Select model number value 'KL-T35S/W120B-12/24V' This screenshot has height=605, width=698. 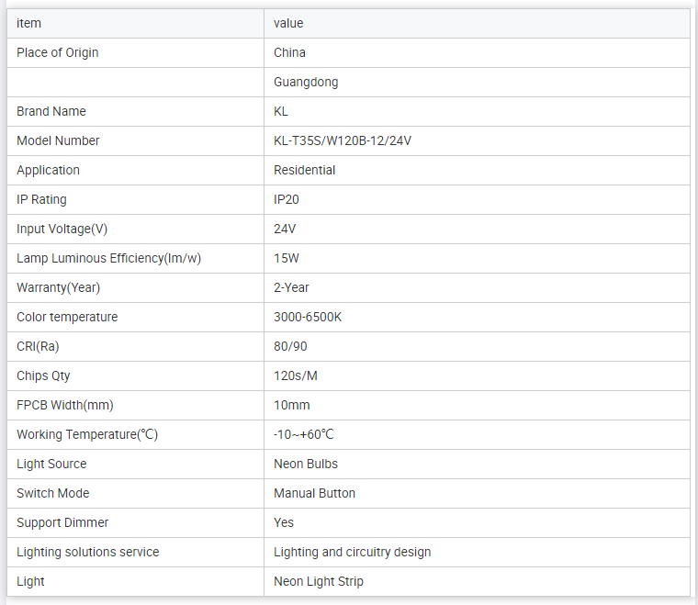tap(343, 140)
